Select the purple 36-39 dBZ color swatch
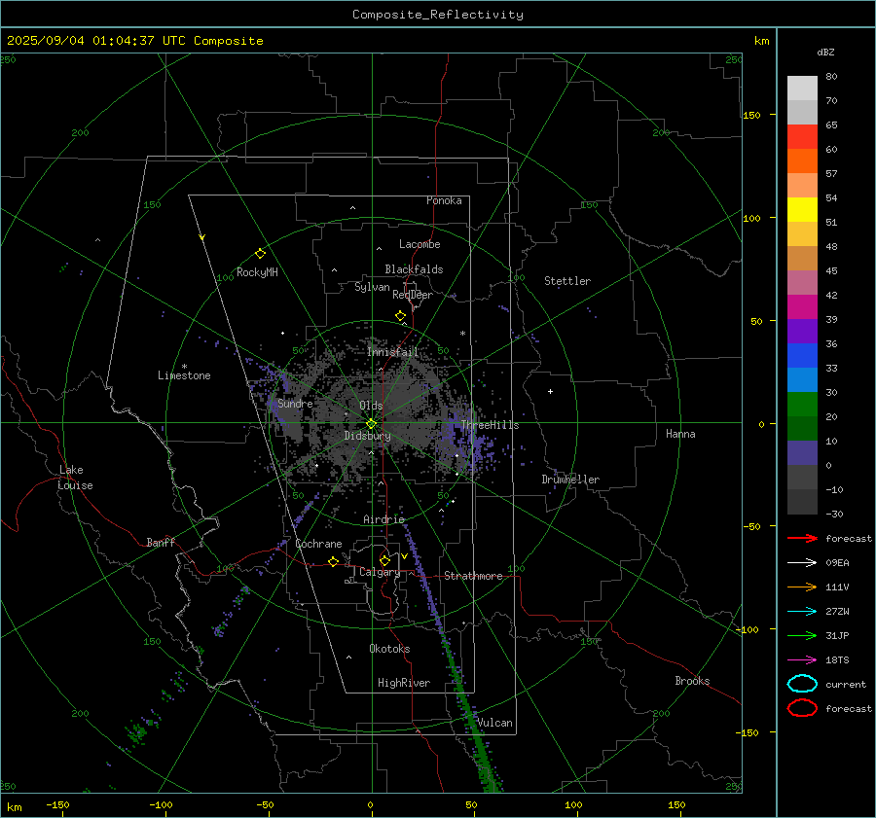The image size is (876, 818). point(802,332)
